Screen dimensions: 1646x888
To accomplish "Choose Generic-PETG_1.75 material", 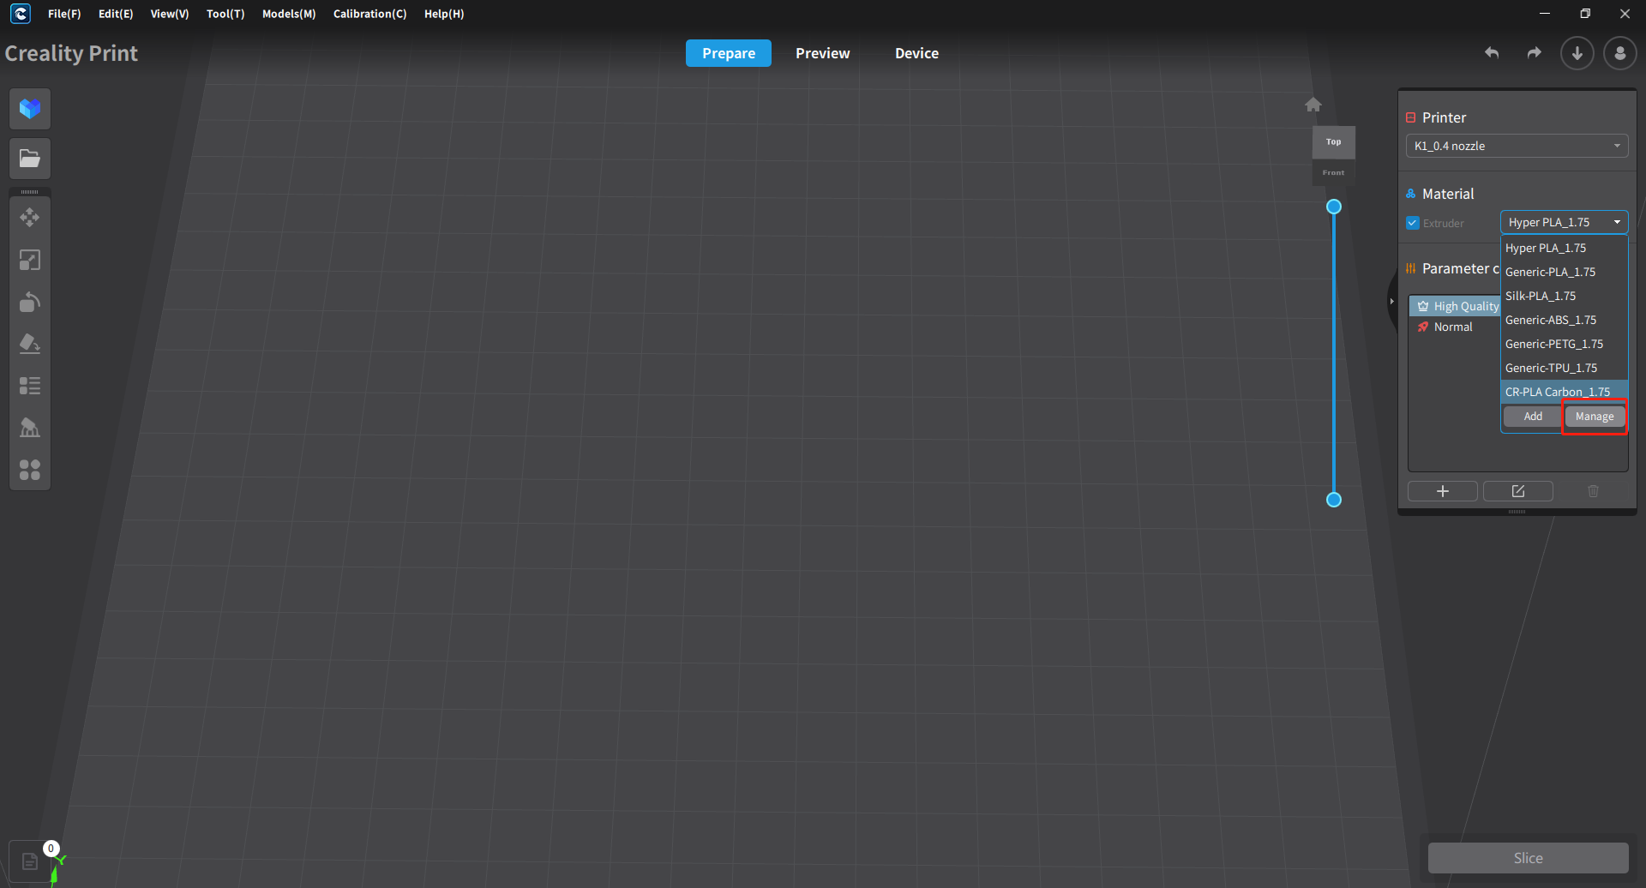I will pyautogui.click(x=1565, y=344).
